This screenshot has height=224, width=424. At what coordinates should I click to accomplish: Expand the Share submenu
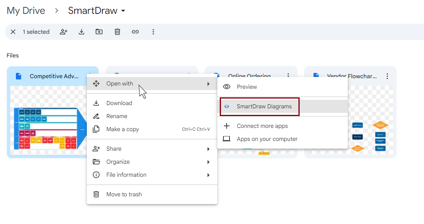tap(152, 149)
